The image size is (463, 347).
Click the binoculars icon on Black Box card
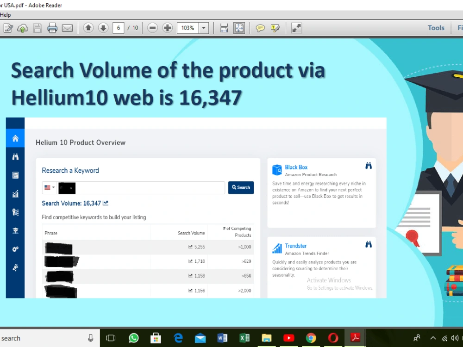(368, 166)
